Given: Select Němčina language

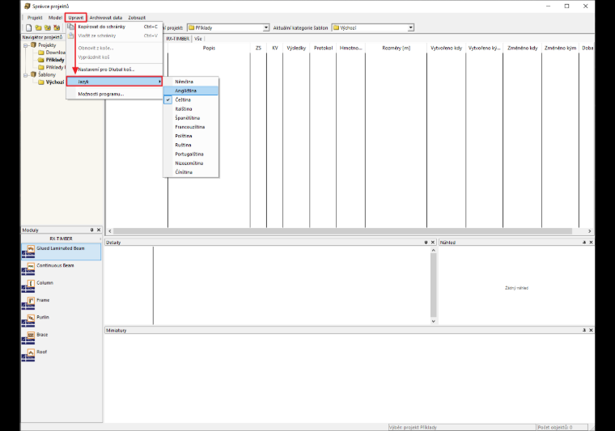Looking at the screenshot, I should pos(191,82).
